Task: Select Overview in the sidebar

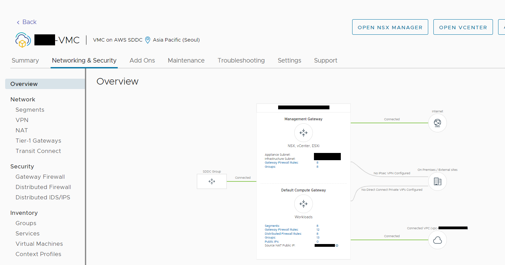Action: (45, 84)
